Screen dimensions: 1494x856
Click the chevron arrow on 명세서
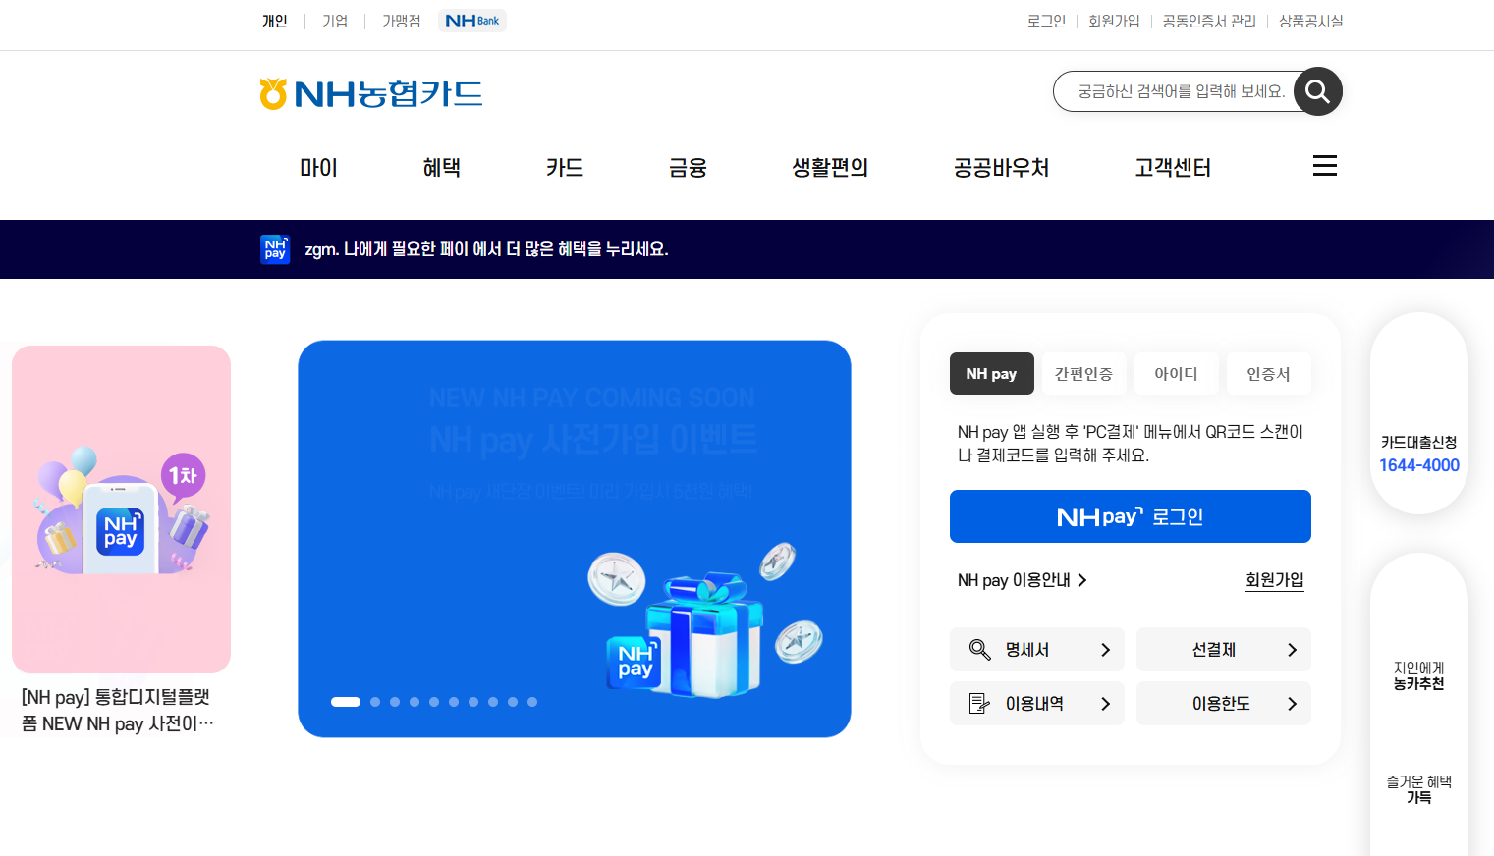tap(1106, 650)
